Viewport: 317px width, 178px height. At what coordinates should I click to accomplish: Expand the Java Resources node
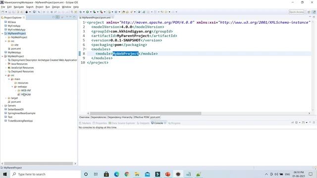(5, 64)
